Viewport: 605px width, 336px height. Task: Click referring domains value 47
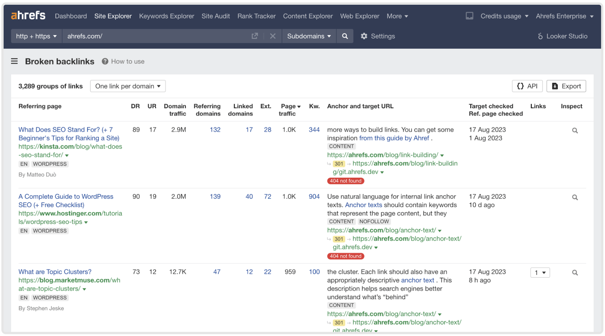(x=217, y=272)
